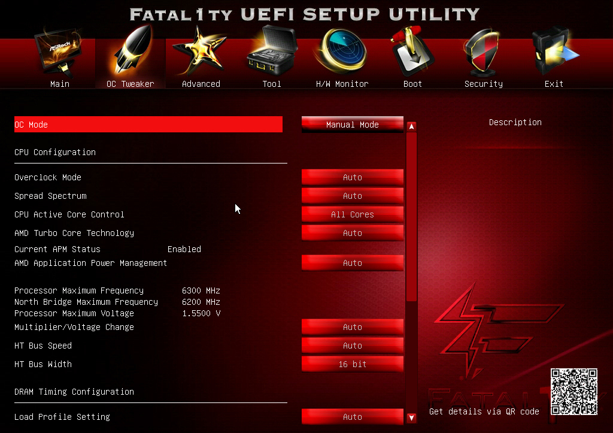Viewport: 613px width, 433px height.
Task: Click the Get details via QR code text
Action: [x=484, y=411]
